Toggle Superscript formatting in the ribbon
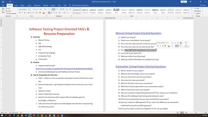The height and width of the screenshot is (117, 208). click(x=33, y=13)
